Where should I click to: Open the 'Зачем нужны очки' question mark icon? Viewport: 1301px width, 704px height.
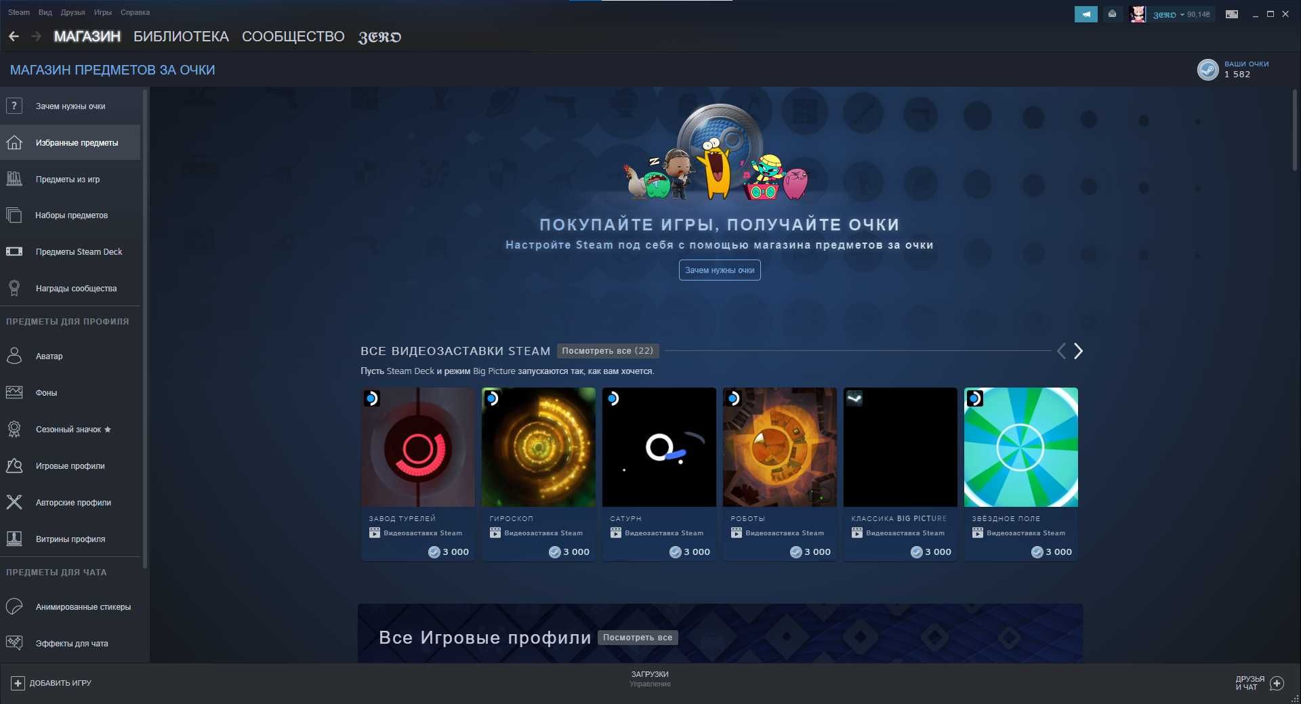[14, 106]
